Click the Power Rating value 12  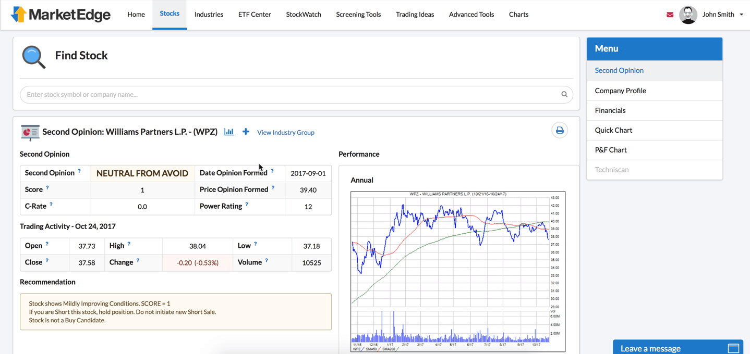[308, 207]
